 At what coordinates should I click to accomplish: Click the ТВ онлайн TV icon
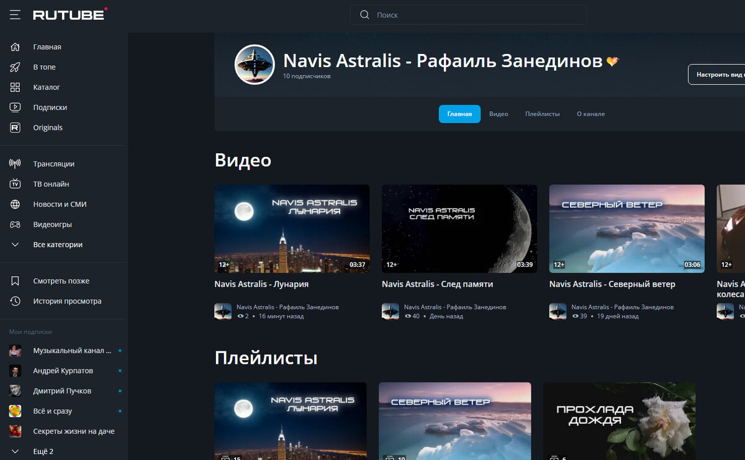15,184
